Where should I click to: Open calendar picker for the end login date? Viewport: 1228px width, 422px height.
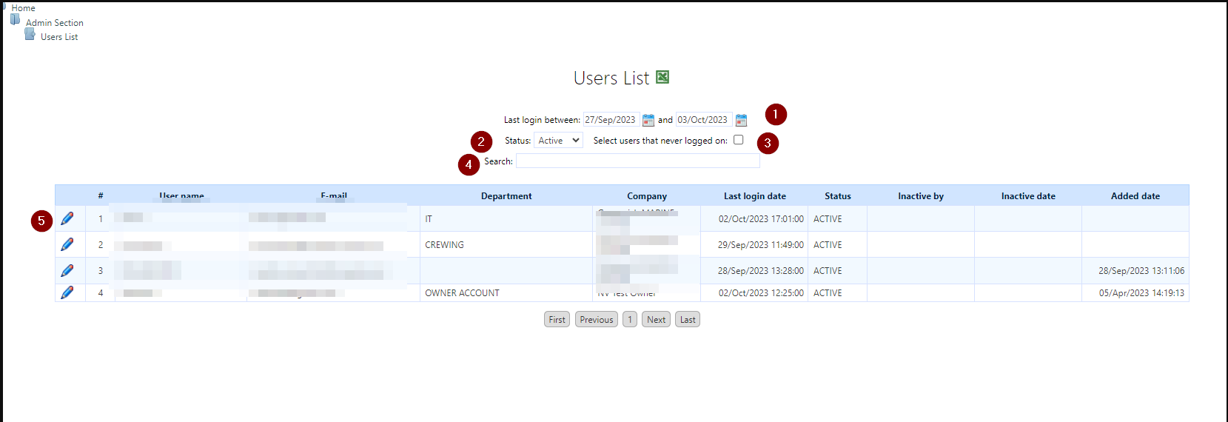click(x=741, y=120)
